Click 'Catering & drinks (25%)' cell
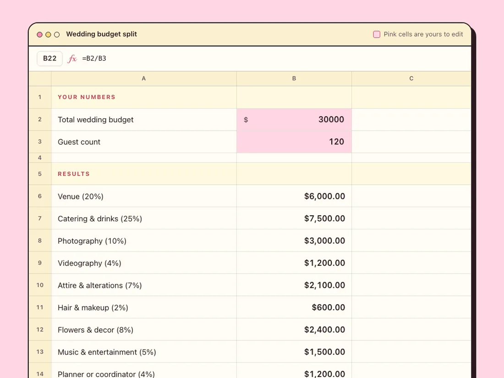Image resolution: width=504 pixels, height=378 pixels. [144, 218]
